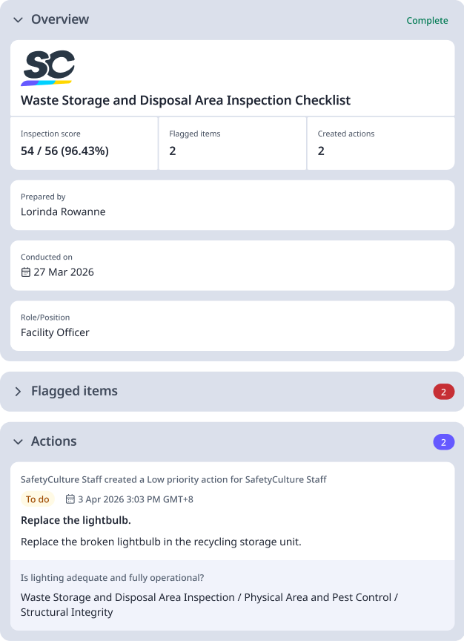Screen dimensions: 464x641
Task: Click the Inspection score card
Action: tap(84, 143)
